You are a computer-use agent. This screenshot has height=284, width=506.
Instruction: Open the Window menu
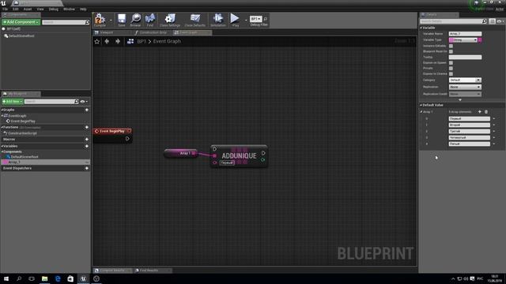pos(69,9)
